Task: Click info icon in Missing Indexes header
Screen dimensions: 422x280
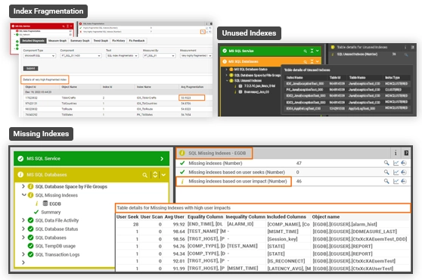Action: tap(396, 153)
